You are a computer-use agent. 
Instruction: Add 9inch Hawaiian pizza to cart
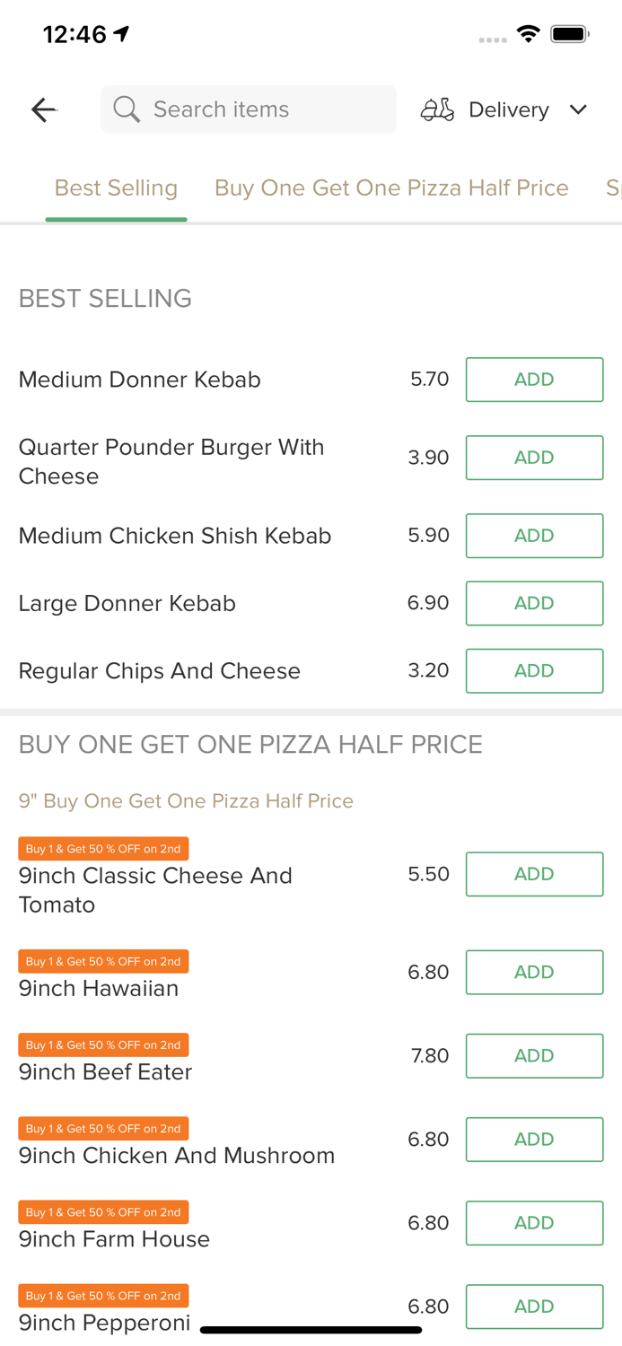coord(534,972)
